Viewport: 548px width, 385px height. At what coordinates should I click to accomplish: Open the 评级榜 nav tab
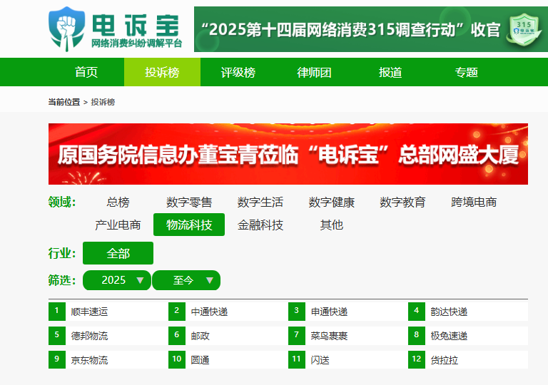[238, 72]
